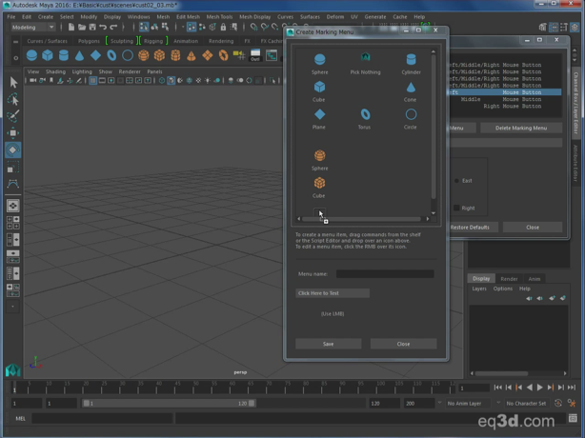The image size is (585, 438).
Task: Open the No Anim Layer dropdown
Action: pyautogui.click(x=464, y=403)
